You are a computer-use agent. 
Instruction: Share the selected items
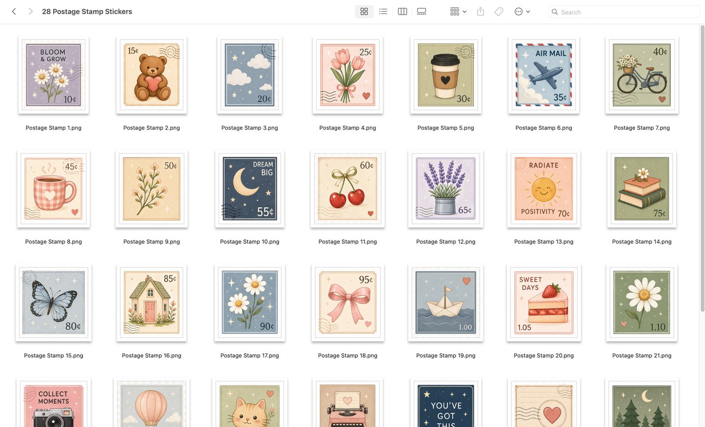481,11
